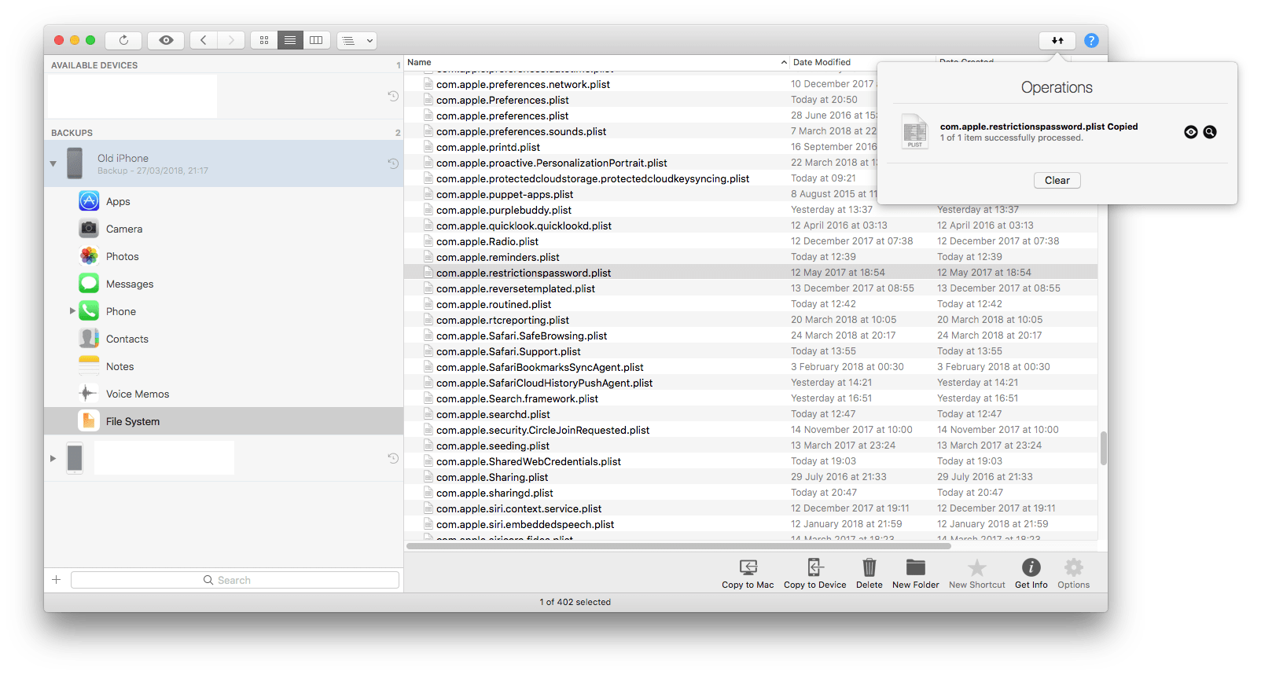1261x675 pixels.
Task: Select com.apple.puppet-apps.plist file
Action: tap(505, 194)
